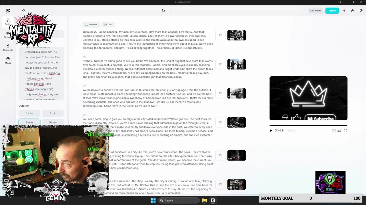This screenshot has height=205, width=366.
Task: Redo the last undone action
Action: (x=171, y=11)
